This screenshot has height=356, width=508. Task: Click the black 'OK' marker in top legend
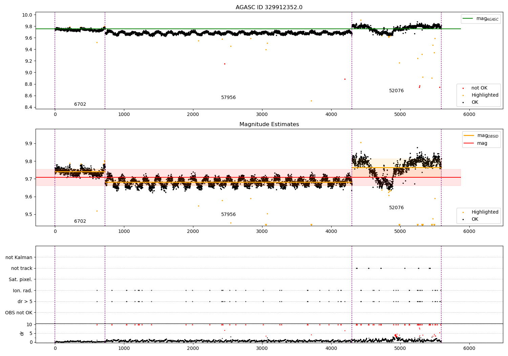click(463, 102)
